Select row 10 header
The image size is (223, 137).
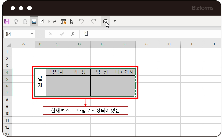tap(7, 113)
